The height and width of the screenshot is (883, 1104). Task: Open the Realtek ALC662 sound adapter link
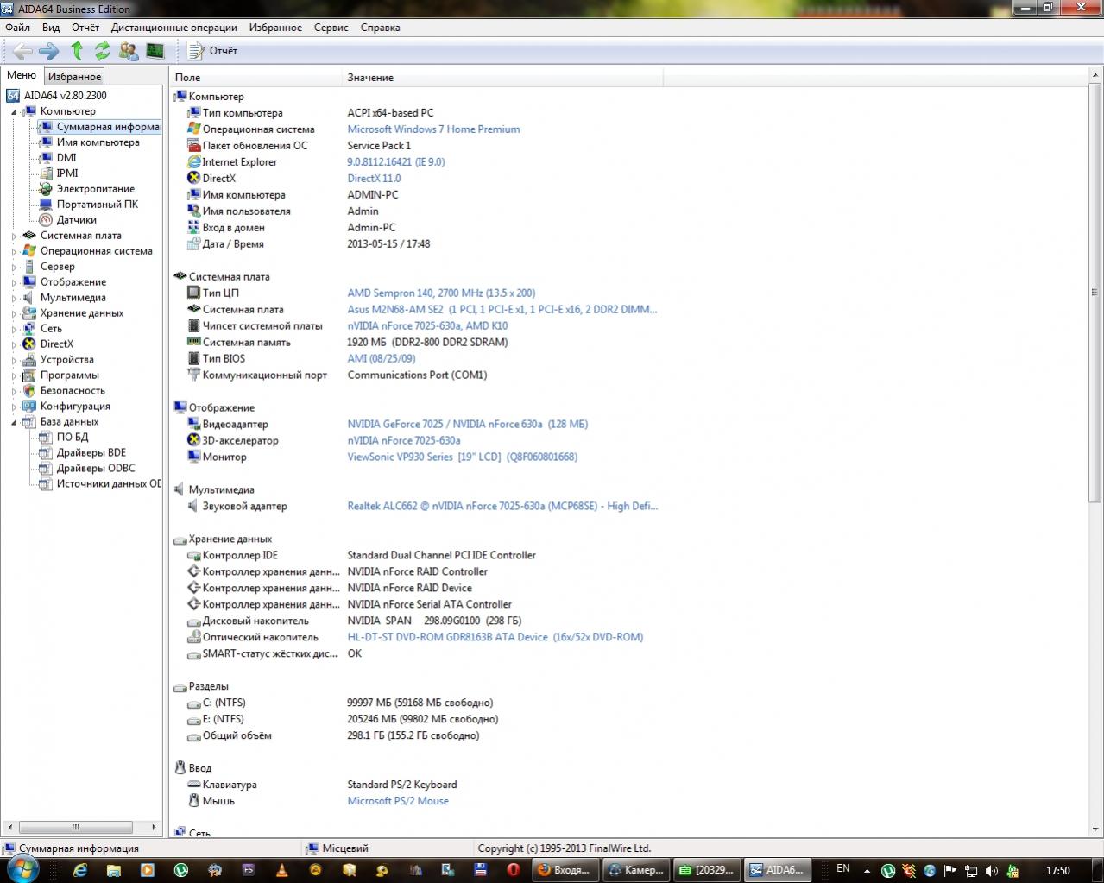click(x=502, y=507)
